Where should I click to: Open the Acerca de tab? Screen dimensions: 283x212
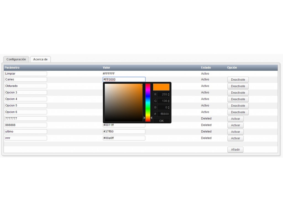point(40,59)
